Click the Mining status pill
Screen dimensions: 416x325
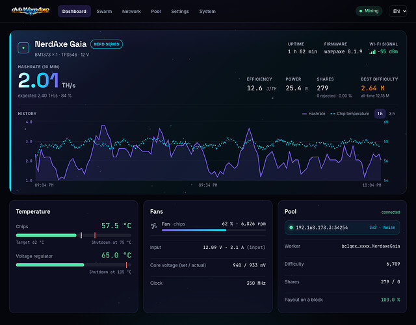pos(369,11)
